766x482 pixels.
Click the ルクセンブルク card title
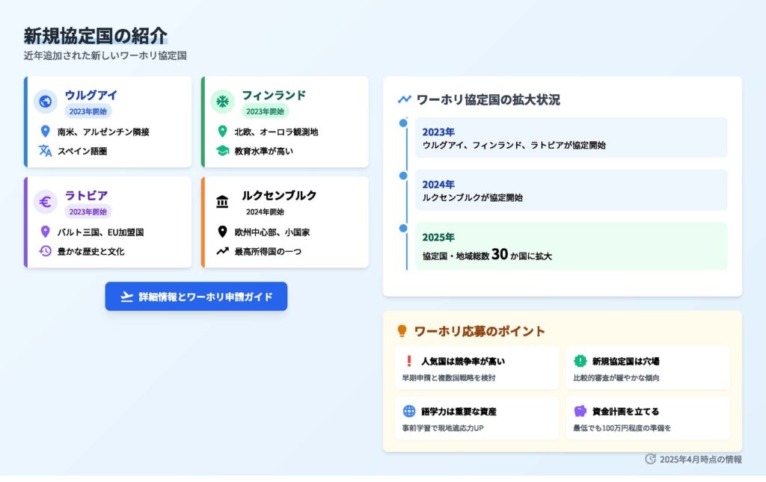coord(279,196)
